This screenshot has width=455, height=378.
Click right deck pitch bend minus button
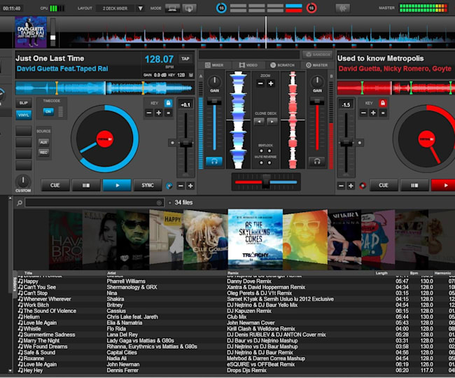(x=341, y=185)
